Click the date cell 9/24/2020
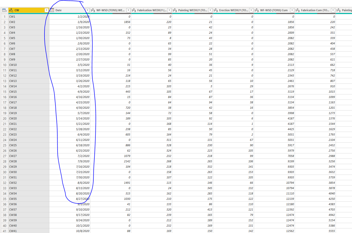 click(x=70, y=220)
